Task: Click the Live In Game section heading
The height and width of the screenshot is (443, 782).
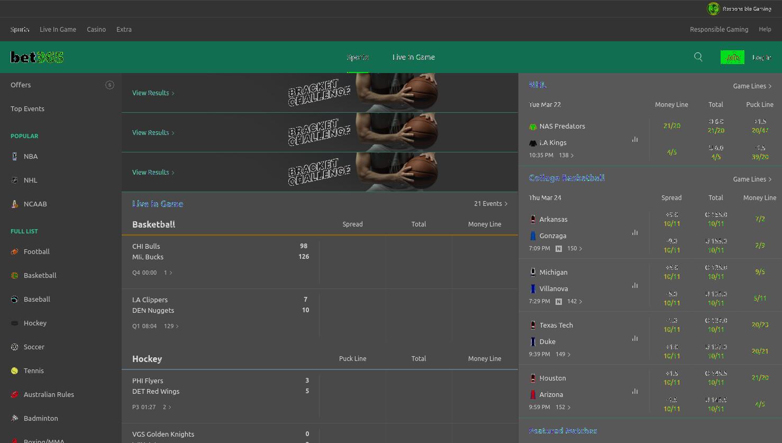Action: [158, 204]
